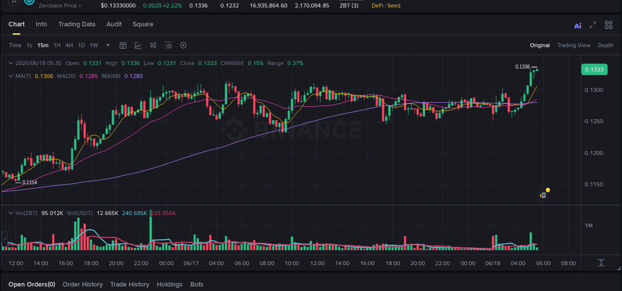Click the $0.13330000 price value

[x=118, y=5]
